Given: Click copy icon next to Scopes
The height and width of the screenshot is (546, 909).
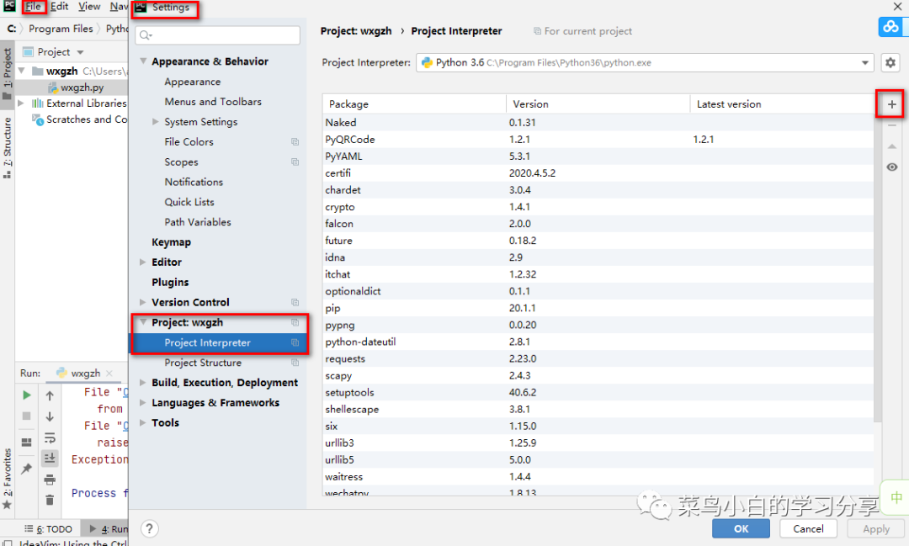Looking at the screenshot, I should click(295, 162).
